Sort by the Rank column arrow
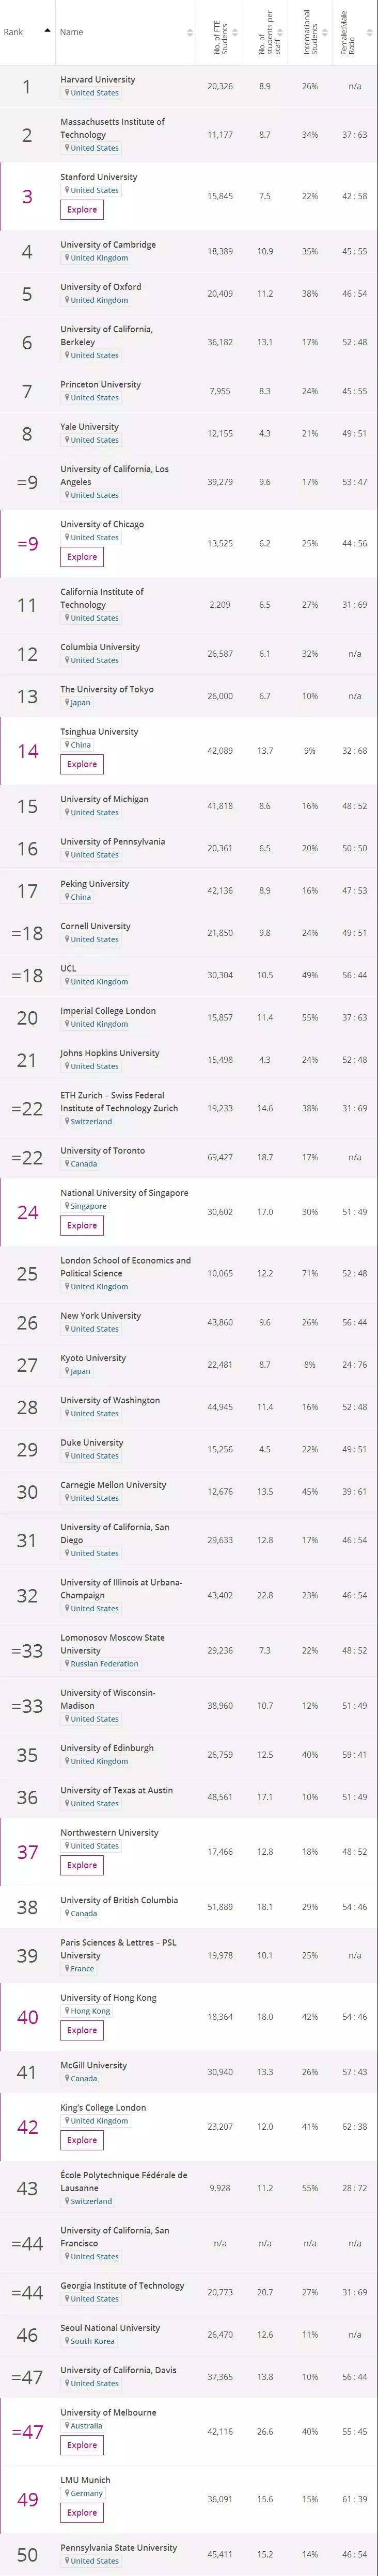Image resolution: width=378 pixels, height=2576 pixels. [47, 31]
